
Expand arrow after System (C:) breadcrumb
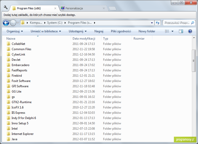(x=65, y=23)
